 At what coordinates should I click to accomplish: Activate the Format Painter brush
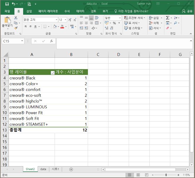16,28
